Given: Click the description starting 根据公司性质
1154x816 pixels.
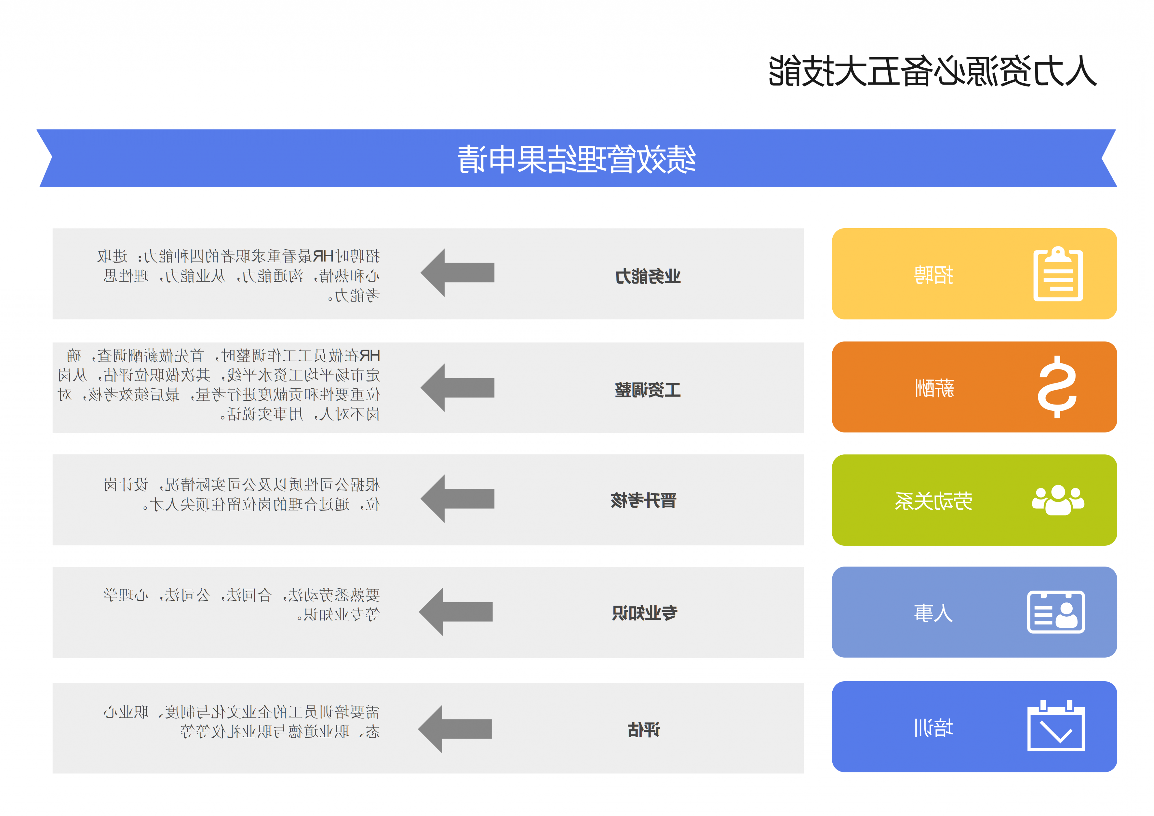Looking at the screenshot, I should pyautogui.click(x=242, y=494).
